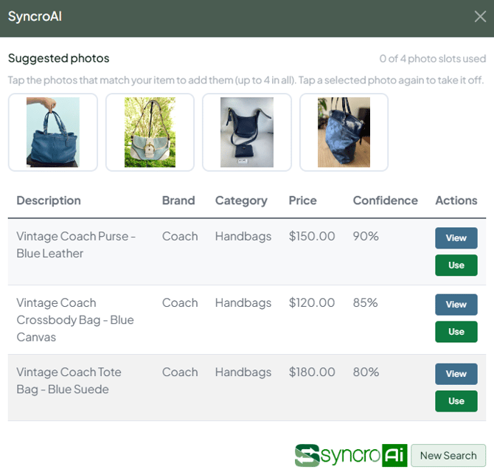
Task: Use the Vintage Coach Tote Bag Blue Suede suggestion
Action: tap(456, 400)
